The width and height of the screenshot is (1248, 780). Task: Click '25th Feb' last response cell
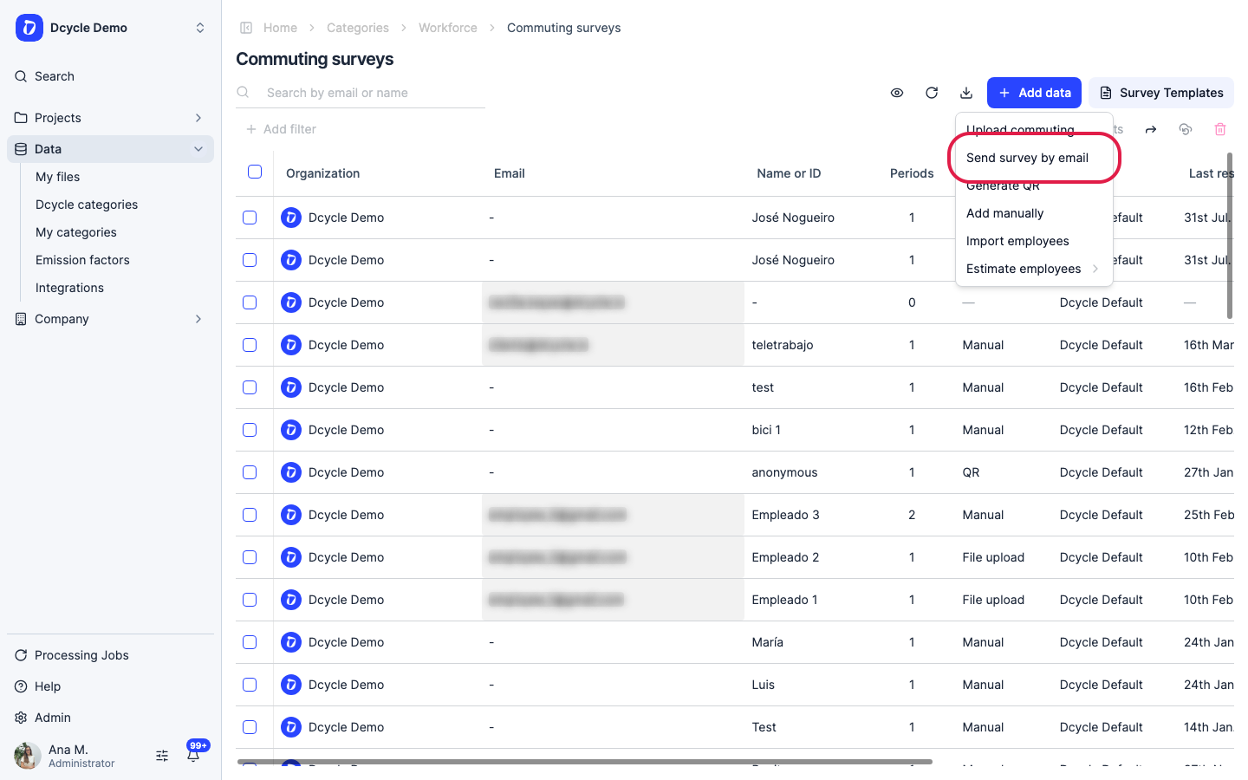pos(1209,515)
